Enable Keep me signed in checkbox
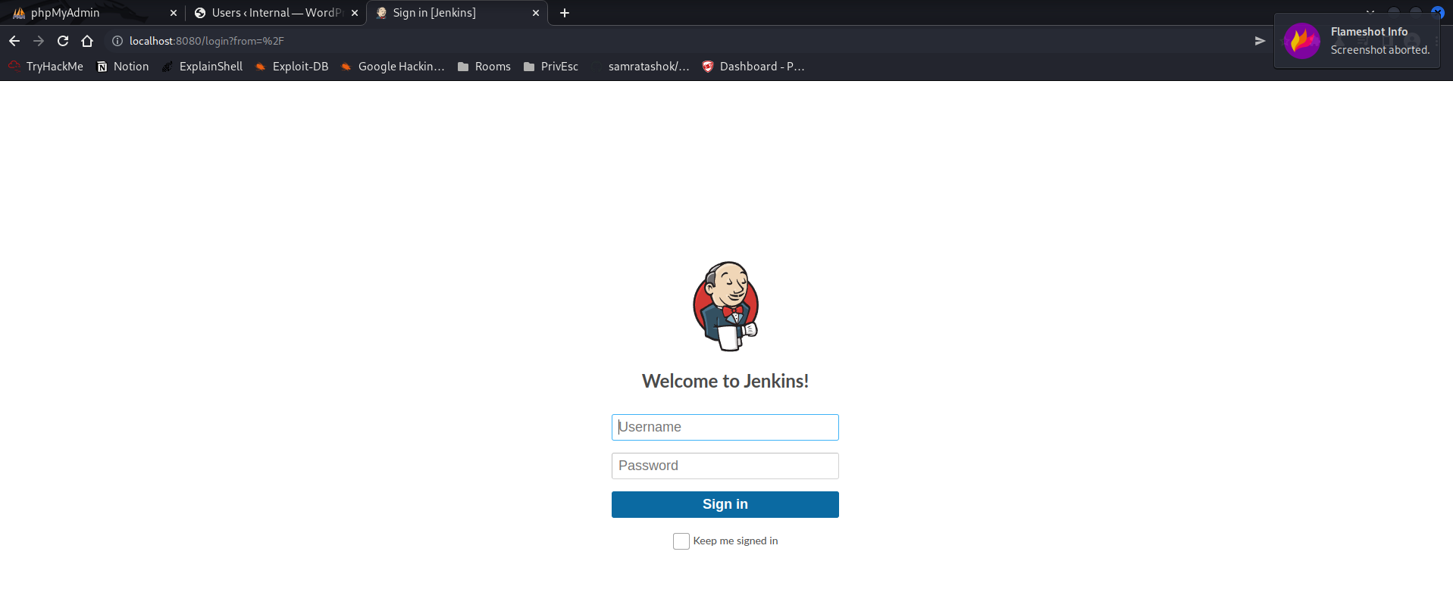The image size is (1453, 589). tap(681, 541)
